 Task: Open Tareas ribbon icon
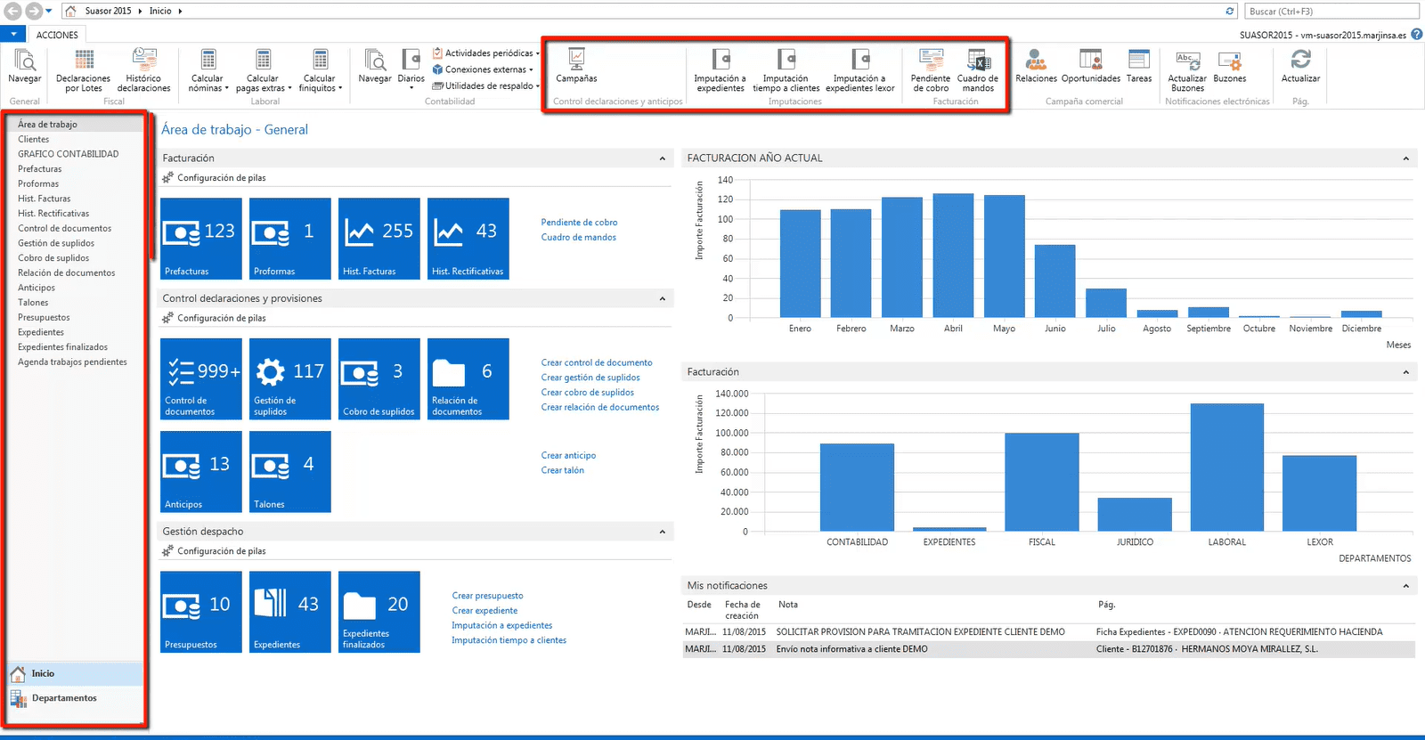click(1138, 67)
